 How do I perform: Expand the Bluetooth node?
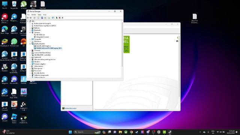coord(30,30)
